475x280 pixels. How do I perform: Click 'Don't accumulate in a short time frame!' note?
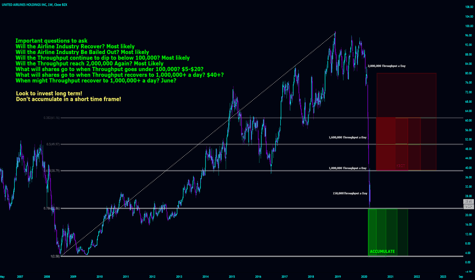[x=68, y=99]
